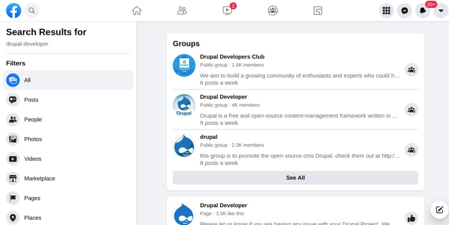This screenshot has height=225, width=449.
Task: Select the Posts filter
Action: [x=68, y=100]
